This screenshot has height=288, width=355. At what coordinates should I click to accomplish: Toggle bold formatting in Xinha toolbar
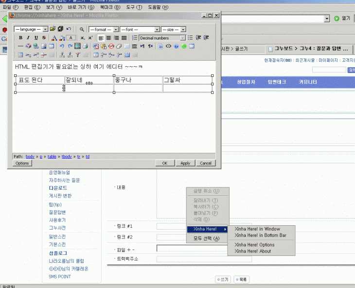20,38
